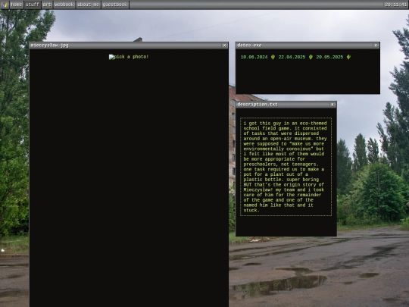409x307 pixels.
Task: Open the webbook page
Action: pyautogui.click(x=64, y=5)
